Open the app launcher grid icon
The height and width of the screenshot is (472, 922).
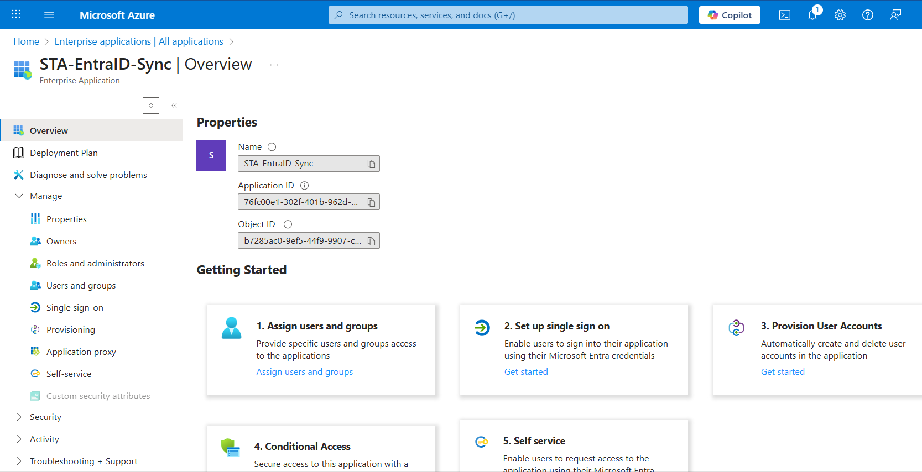[16, 15]
